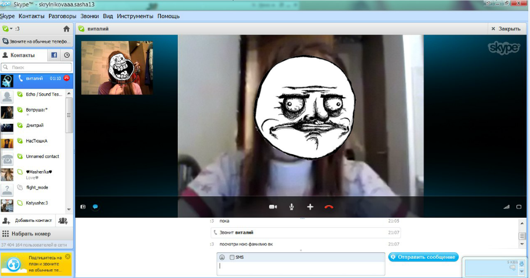Toggle the video camera button
530x278 pixels.
pyautogui.click(x=273, y=207)
